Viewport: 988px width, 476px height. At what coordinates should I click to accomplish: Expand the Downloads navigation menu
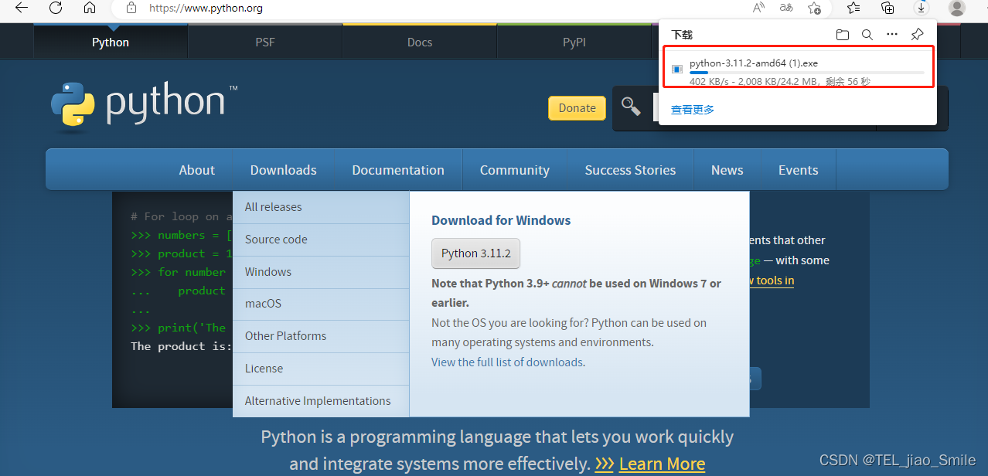[283, 169]
